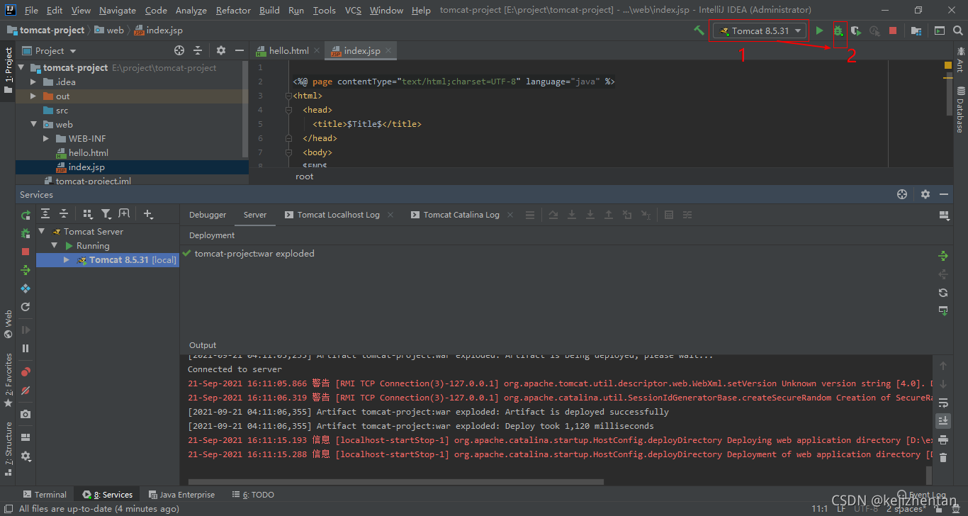Open the Database side panel
The image size is (968, 516).
click(x=960, y=109)
